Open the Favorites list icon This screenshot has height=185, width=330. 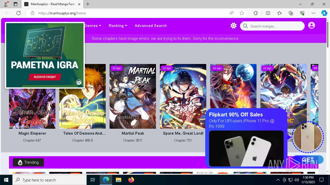[279, 13]
